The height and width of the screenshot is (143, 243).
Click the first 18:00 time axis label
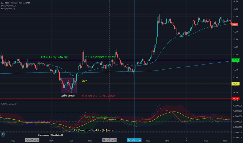pyautogui.click(x=13, y=141)
